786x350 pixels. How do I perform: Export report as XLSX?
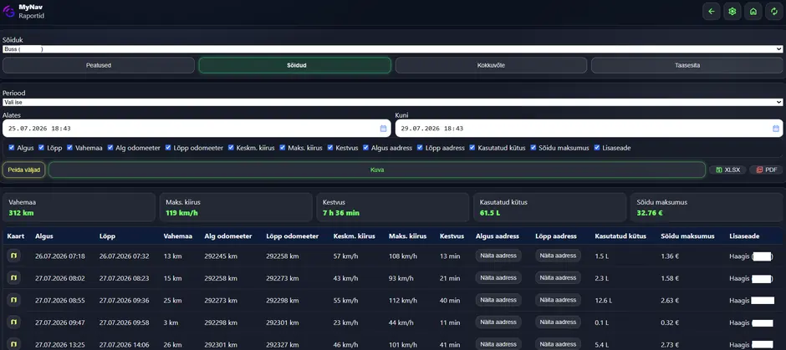(x=727, y=170)
